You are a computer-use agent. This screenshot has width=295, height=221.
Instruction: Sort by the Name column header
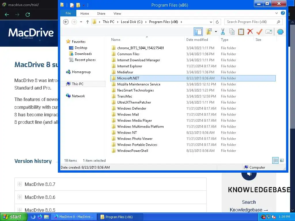147,39
